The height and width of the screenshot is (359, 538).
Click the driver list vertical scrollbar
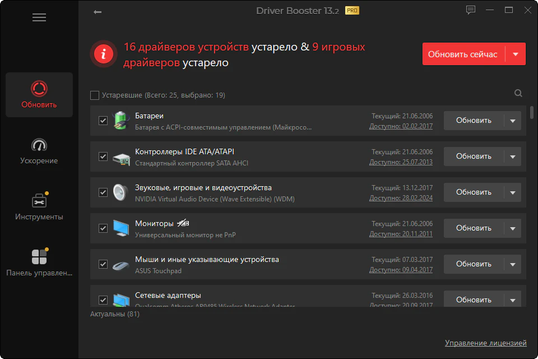(x=531, y=117)
